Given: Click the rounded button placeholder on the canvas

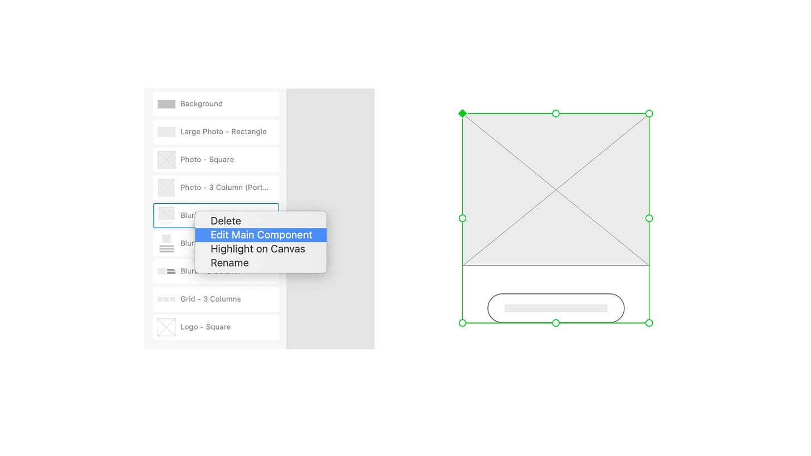Looking at the screenshot, I should [x=555, y=308].
